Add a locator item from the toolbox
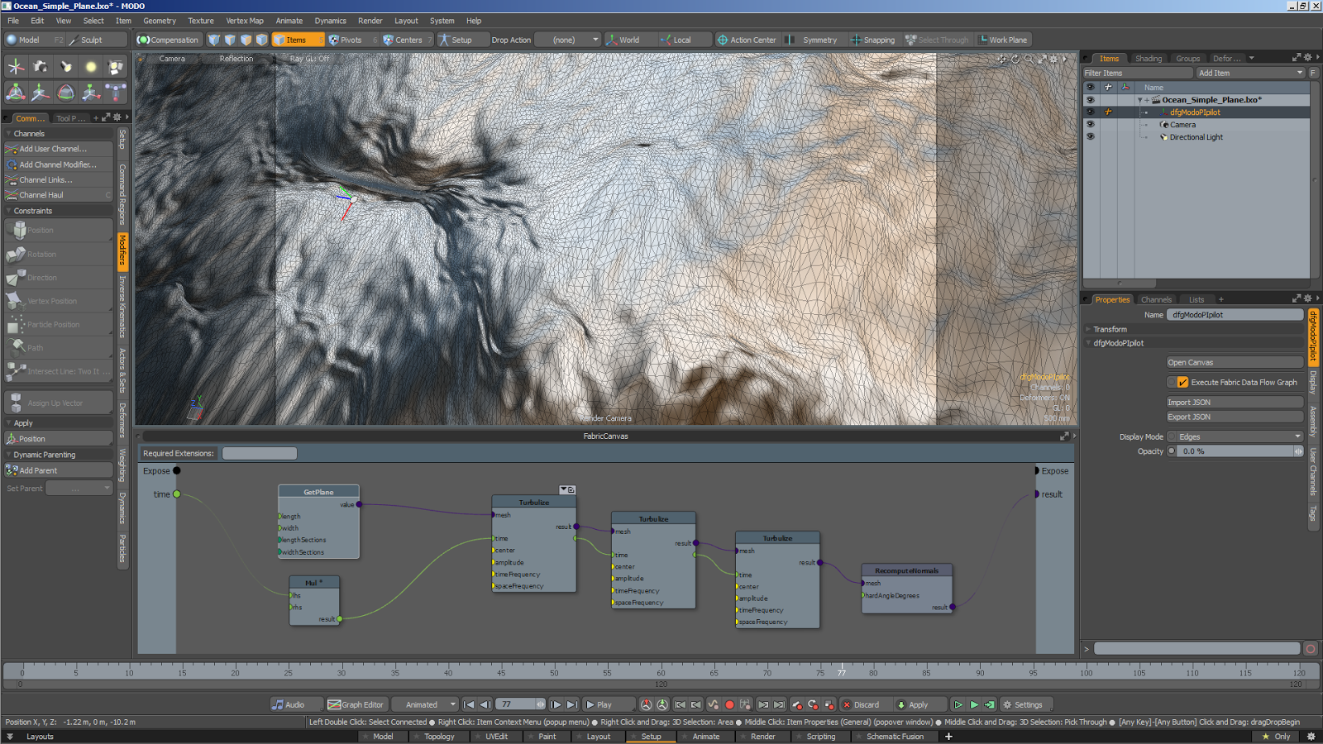1323x744 pixels. (x=16, y=67)
